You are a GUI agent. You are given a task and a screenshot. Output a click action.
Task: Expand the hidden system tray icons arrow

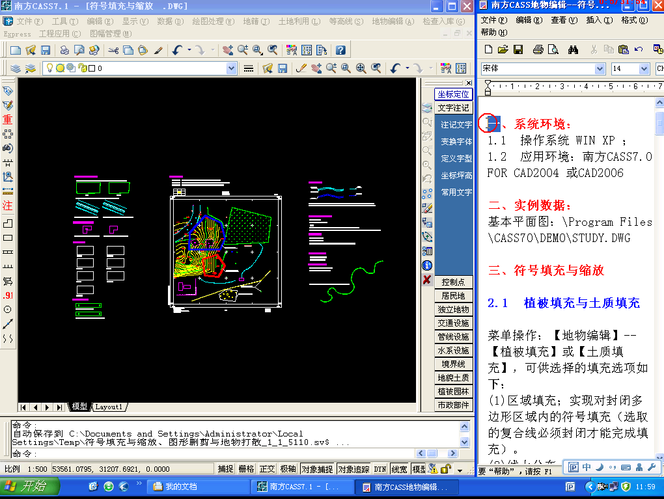590,487
